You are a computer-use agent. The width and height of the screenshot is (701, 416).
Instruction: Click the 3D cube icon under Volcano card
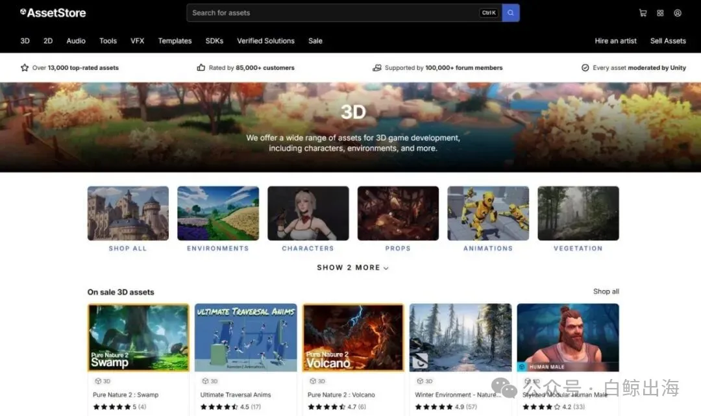tap(312, 381)
